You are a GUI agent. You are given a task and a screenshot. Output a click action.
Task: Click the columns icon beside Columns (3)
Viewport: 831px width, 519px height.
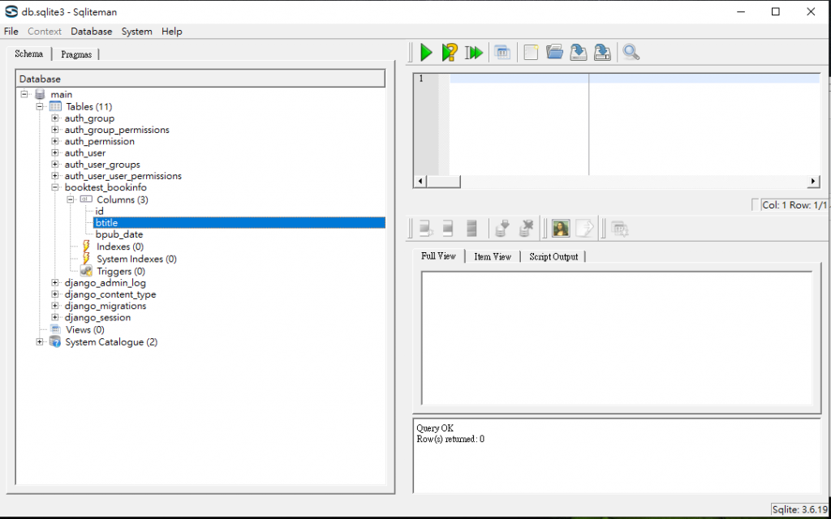[86, 199]
